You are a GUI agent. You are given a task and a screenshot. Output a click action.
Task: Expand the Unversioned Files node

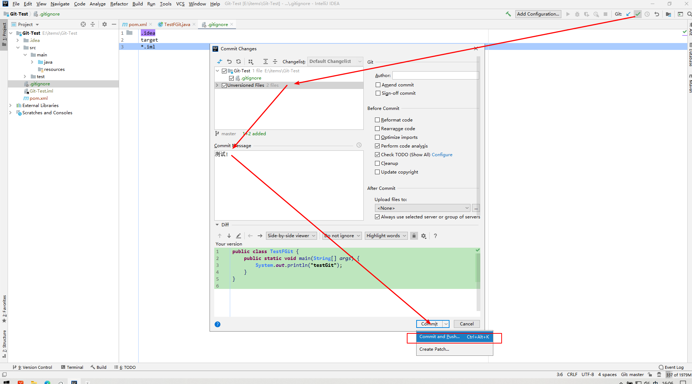click(x=217, y=85)
